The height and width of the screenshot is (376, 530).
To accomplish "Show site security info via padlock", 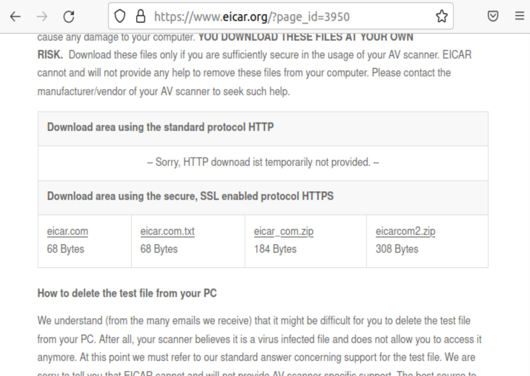I will pyautogui.click(x=140, y=16).
